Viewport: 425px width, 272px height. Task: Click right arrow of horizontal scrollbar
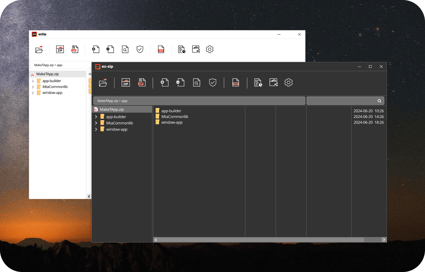coord(384,240)
